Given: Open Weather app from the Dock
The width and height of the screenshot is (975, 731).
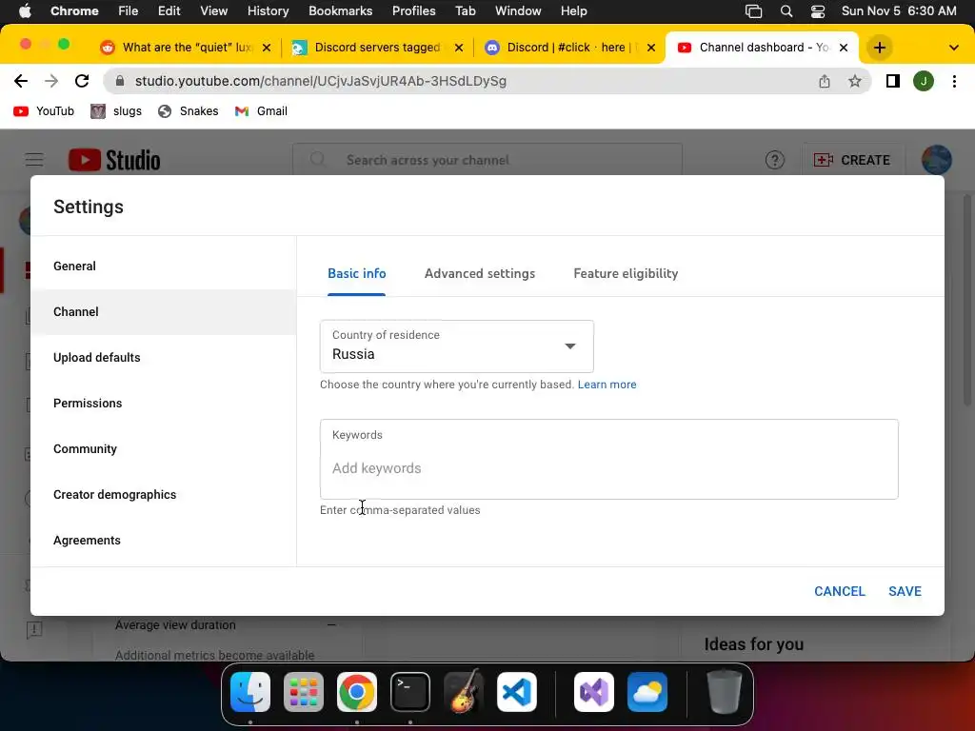Looking at the screenshot, I should point(647,692).
